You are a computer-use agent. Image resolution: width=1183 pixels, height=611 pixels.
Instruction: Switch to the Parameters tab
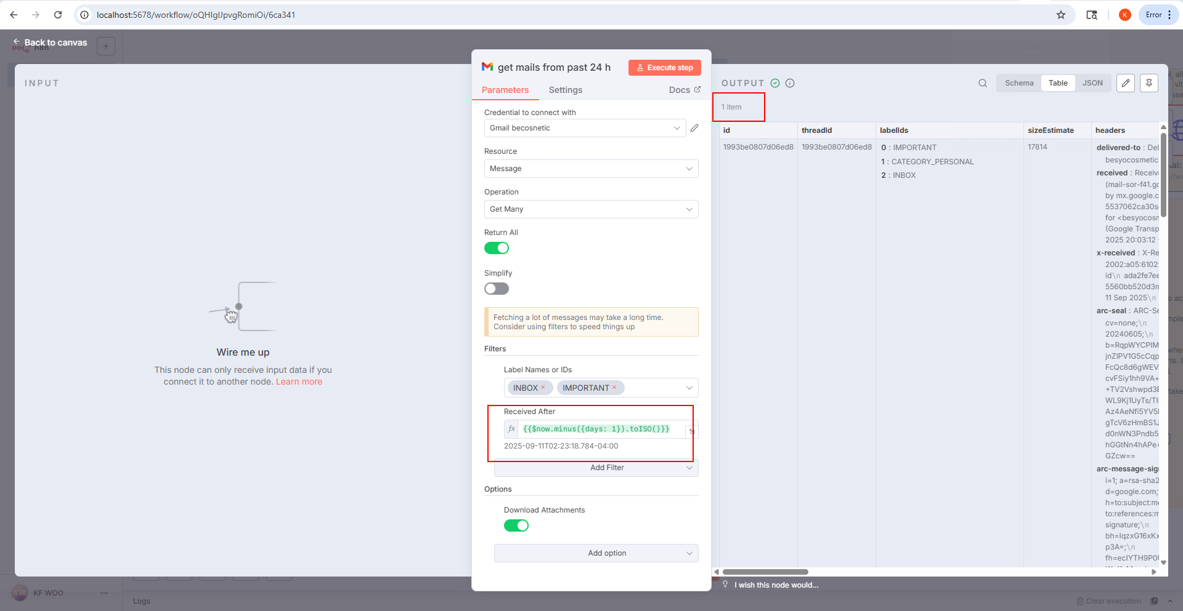[505, 90]
